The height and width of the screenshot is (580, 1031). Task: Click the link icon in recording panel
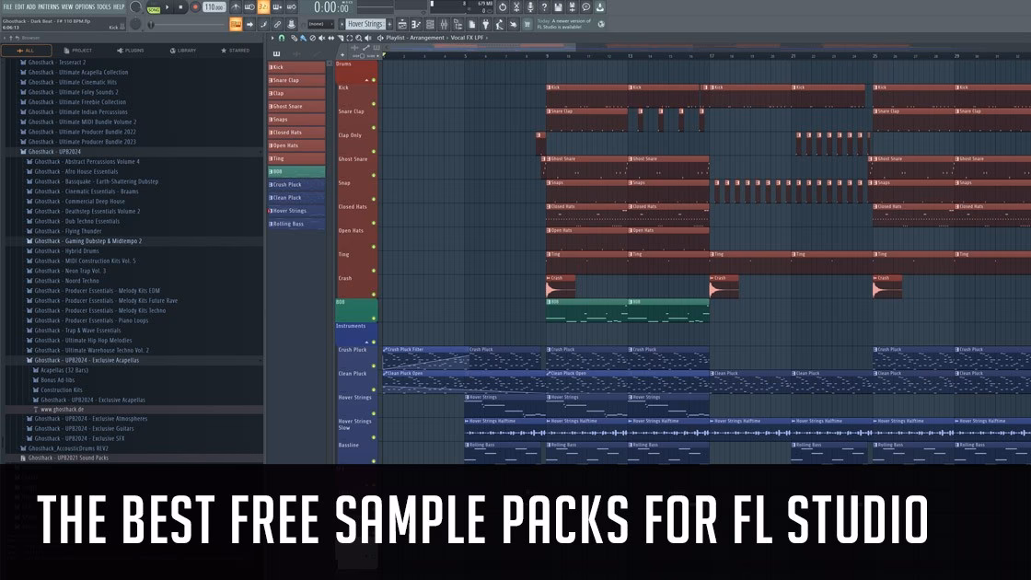coord(277,24)
